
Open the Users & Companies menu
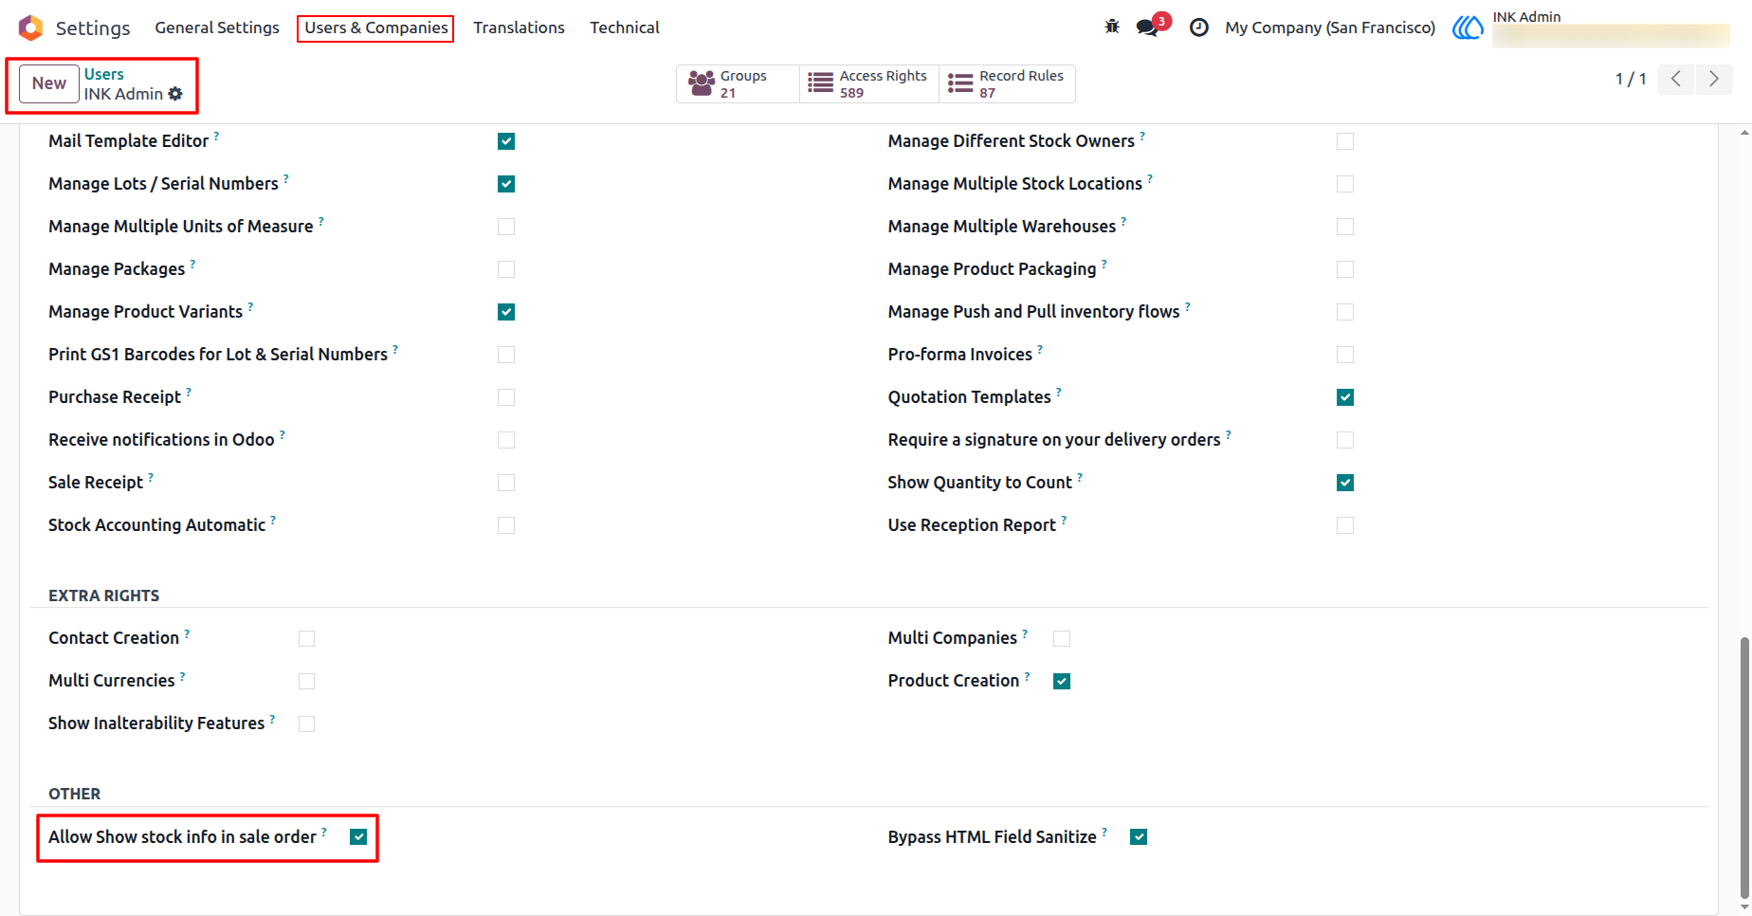(376, 27)
